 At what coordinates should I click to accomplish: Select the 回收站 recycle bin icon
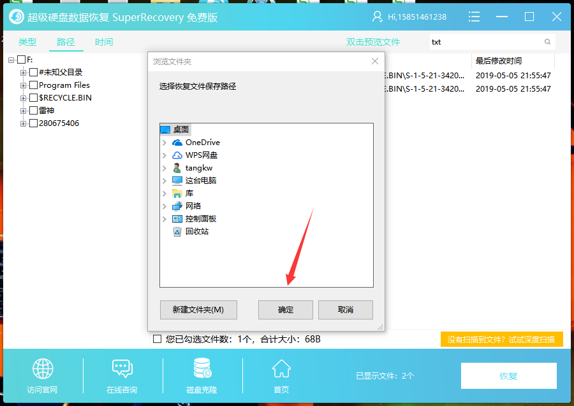[177, 232]
